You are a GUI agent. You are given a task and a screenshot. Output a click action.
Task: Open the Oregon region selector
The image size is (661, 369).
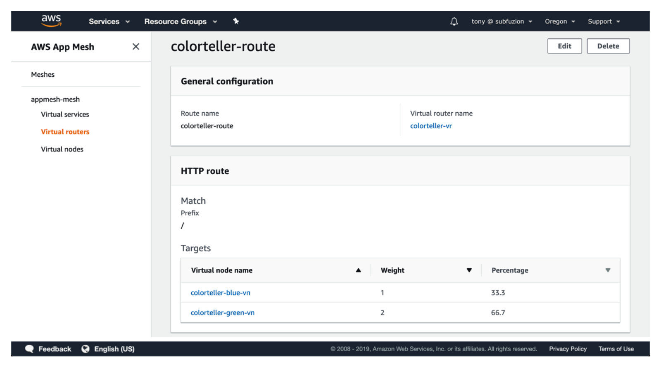(560, 21)
